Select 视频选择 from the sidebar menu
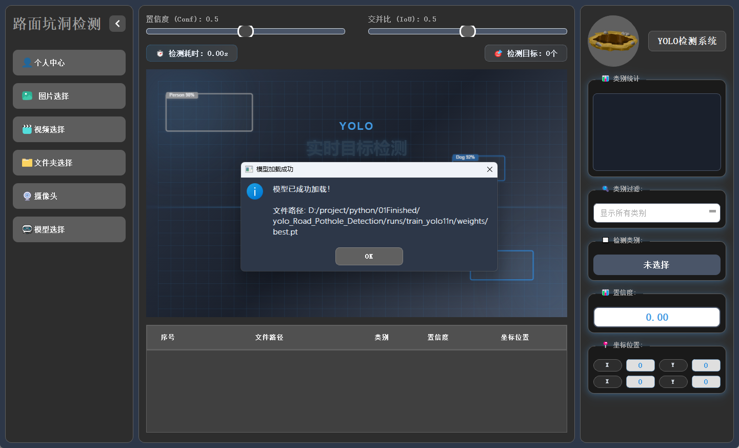 coord(69,129)
